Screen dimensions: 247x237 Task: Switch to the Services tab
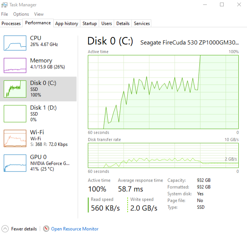tap(142, 24)
